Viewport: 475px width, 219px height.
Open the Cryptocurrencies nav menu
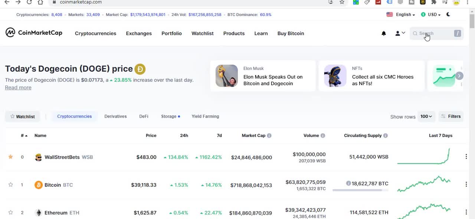click(x=95, y=33)
